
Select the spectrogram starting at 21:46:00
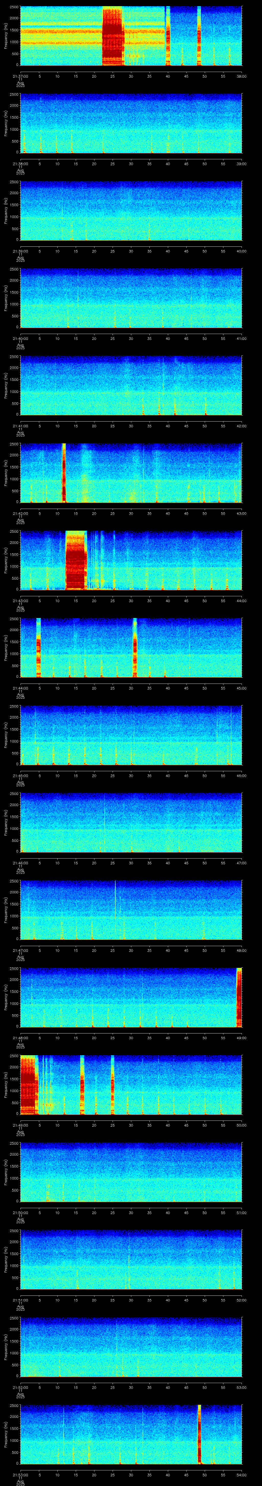coord(131,823)
